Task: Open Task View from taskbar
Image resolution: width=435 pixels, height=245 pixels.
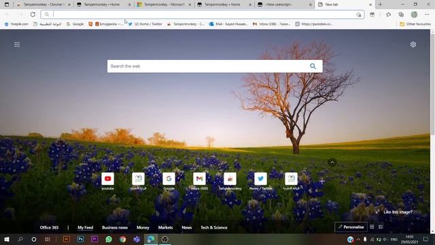Action: [x=48, y=239]
